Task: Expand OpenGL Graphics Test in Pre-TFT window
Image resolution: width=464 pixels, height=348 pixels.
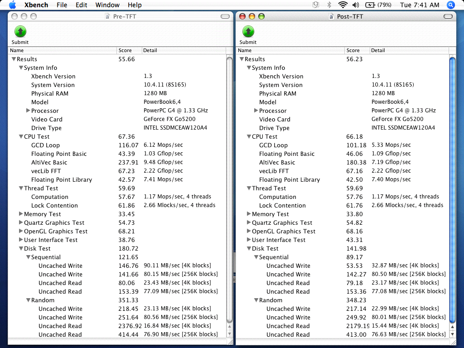Action: [x=21, y=231]
